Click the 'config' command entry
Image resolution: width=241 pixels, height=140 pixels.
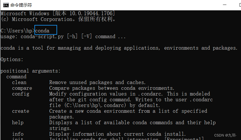pyautogui.click(x=21, y=94)
